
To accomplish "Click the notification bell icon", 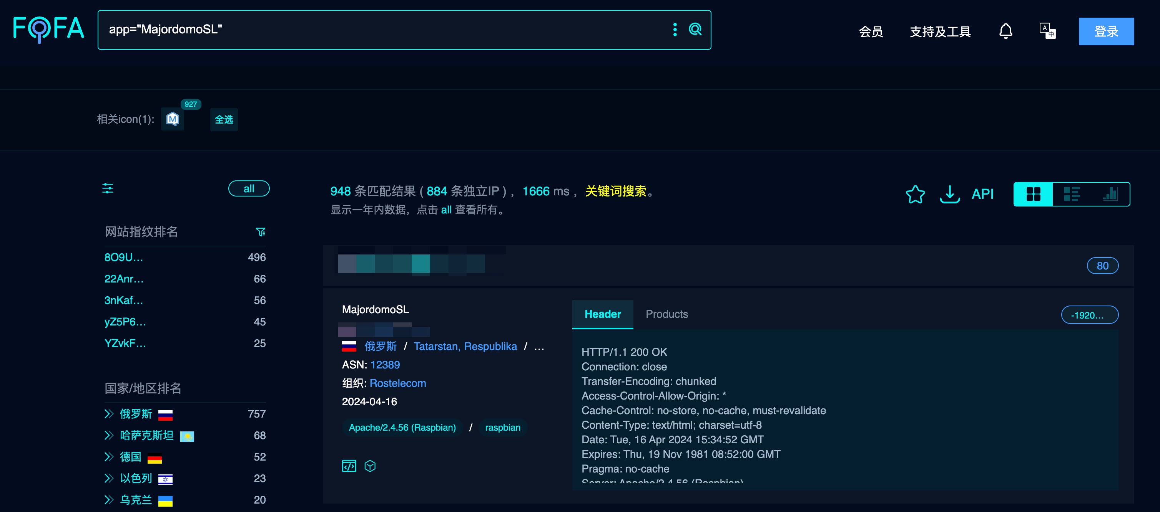I will (x=1005, y=31).
